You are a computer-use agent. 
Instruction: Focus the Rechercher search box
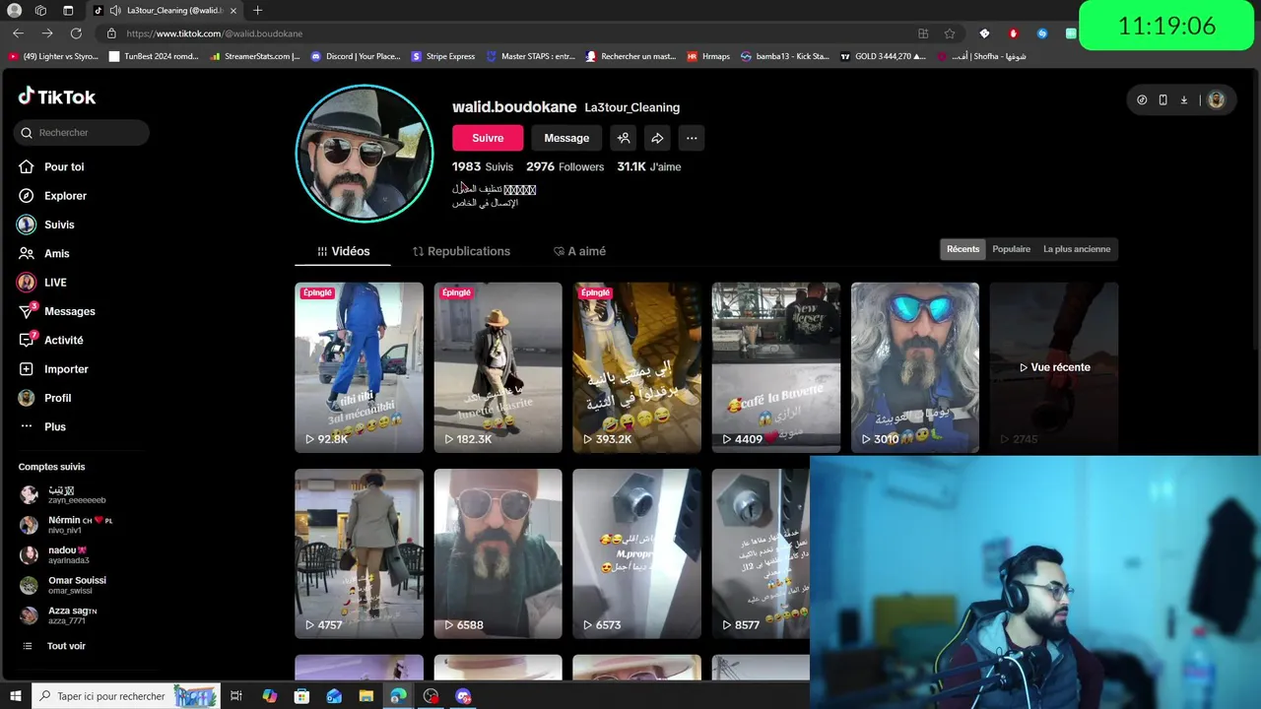(x=82, y=132)
